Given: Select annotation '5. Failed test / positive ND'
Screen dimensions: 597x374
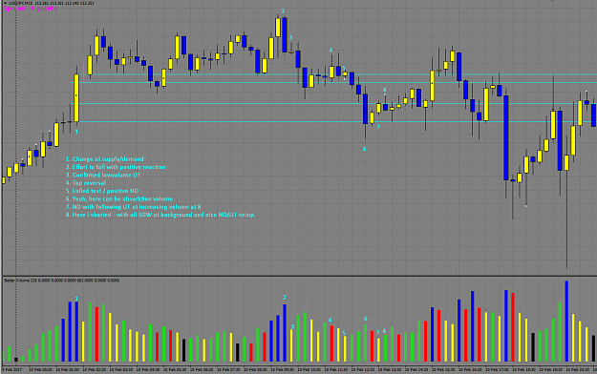Looking at the screenshot, I should click(x=102, y=191).
